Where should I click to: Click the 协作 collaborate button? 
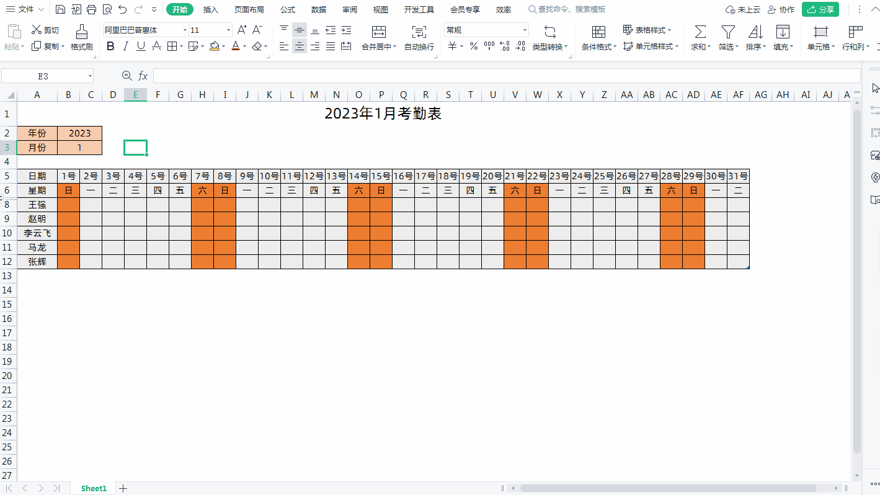point(781,9)
